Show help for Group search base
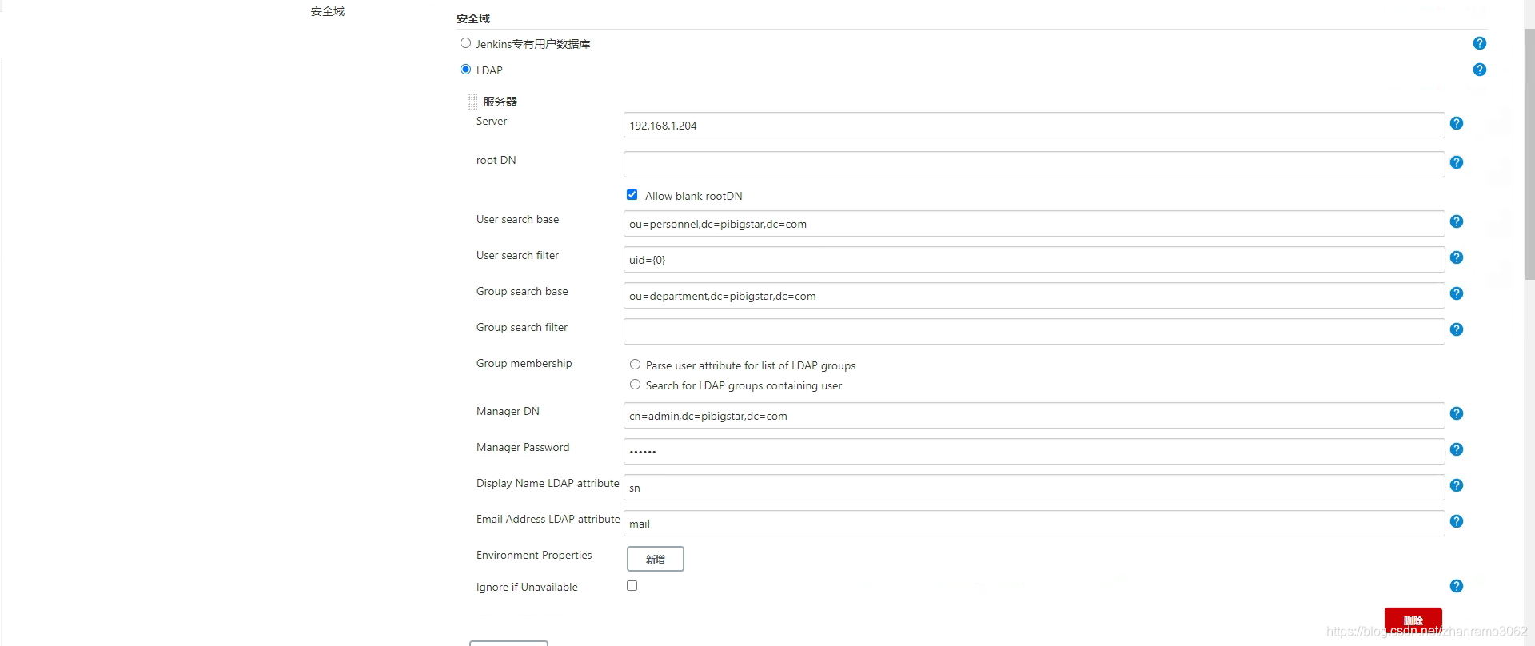The height and width of the screenshot is (646, 1535). click(1456, 293)
